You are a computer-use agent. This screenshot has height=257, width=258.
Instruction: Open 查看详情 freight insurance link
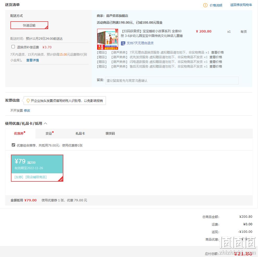tap(33, 60)
